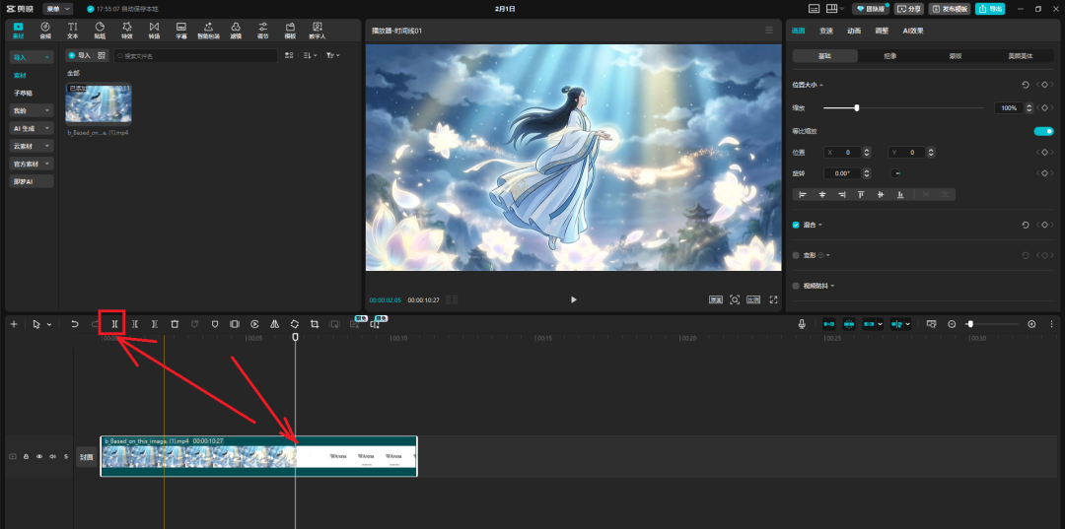This screenshot has width=1065, height=529.
Task: Enable the 视频防抖 stabilization checkbox
Action: click(x=797, y=286)
